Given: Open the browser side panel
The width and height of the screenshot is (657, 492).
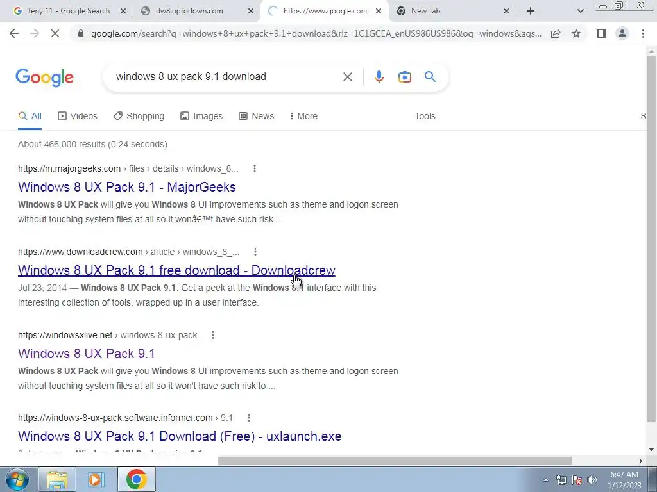Looking at the screenshot, I should pos(602,33).
